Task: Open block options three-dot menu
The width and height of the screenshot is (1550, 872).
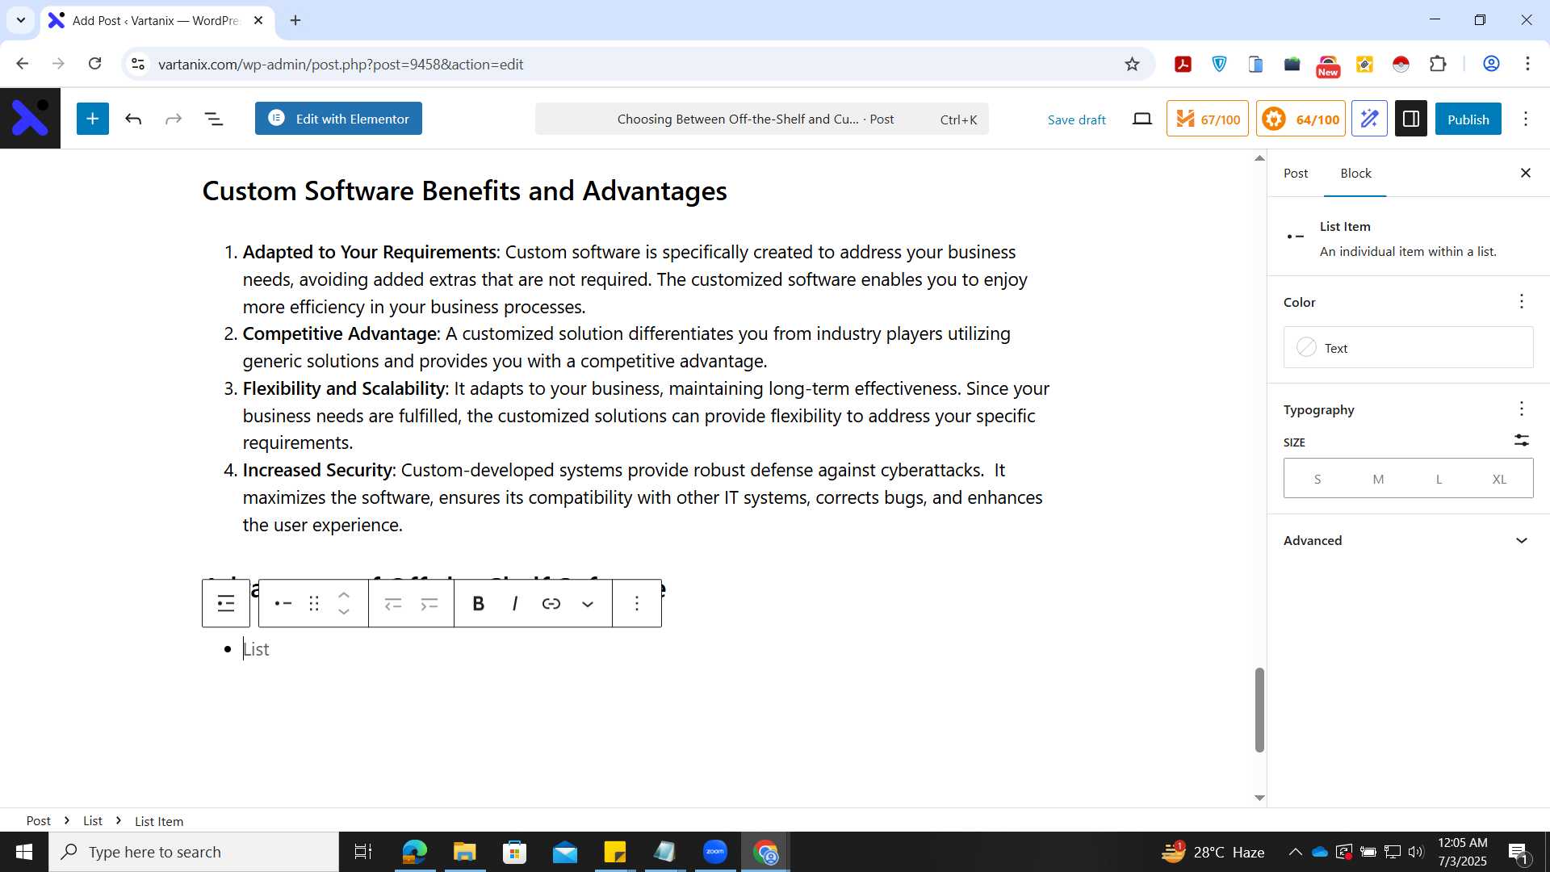Action: [637, 603]
